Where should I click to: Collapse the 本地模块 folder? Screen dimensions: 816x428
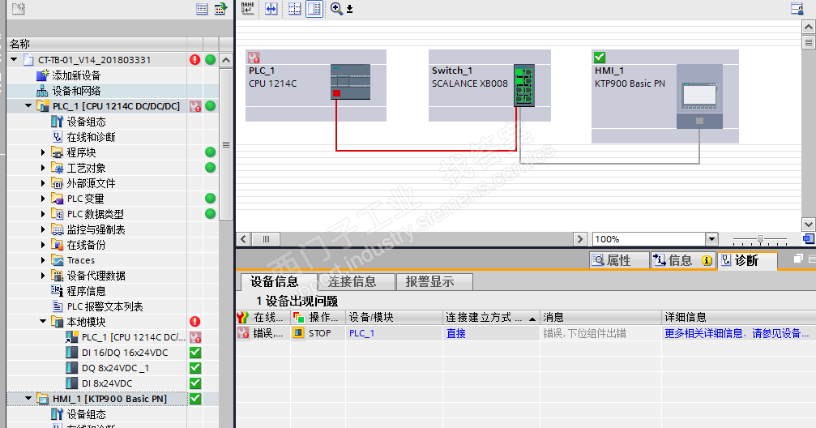tap(43, 321)
